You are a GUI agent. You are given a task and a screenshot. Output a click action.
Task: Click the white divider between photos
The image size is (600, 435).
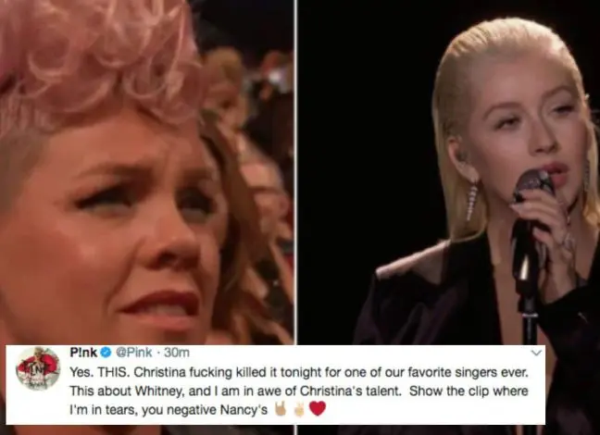[x=295, y=172]
